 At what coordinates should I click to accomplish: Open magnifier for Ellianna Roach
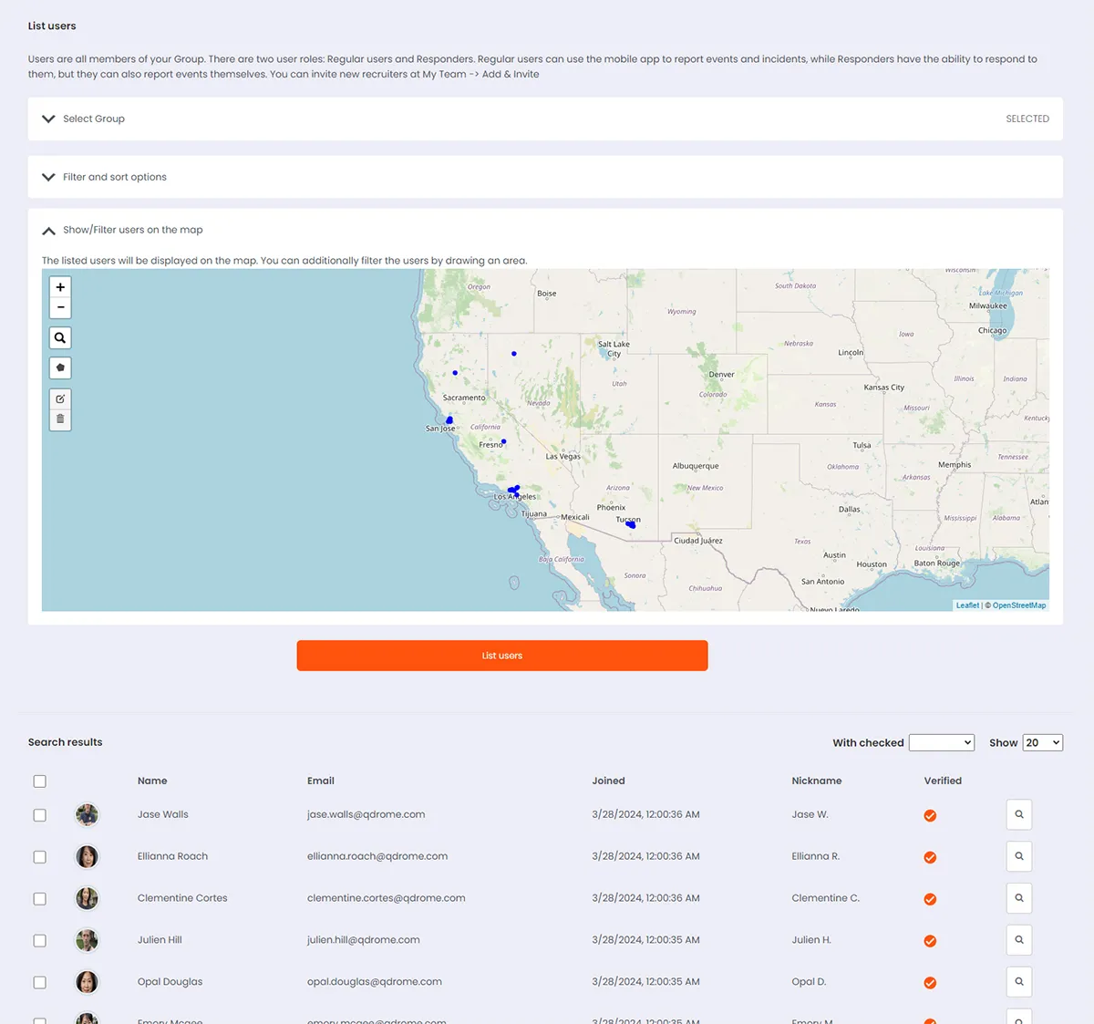coord(1018,856)
